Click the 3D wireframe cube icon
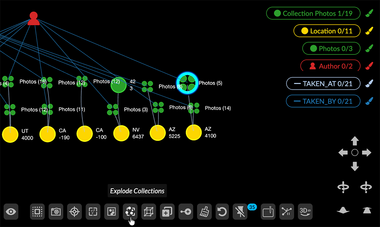Image resolution: width=380 pixels, height=227 pixels. click(148, 212)
